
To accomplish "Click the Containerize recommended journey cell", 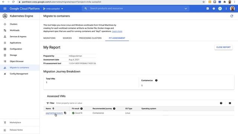I will click(x=98, y=113).
